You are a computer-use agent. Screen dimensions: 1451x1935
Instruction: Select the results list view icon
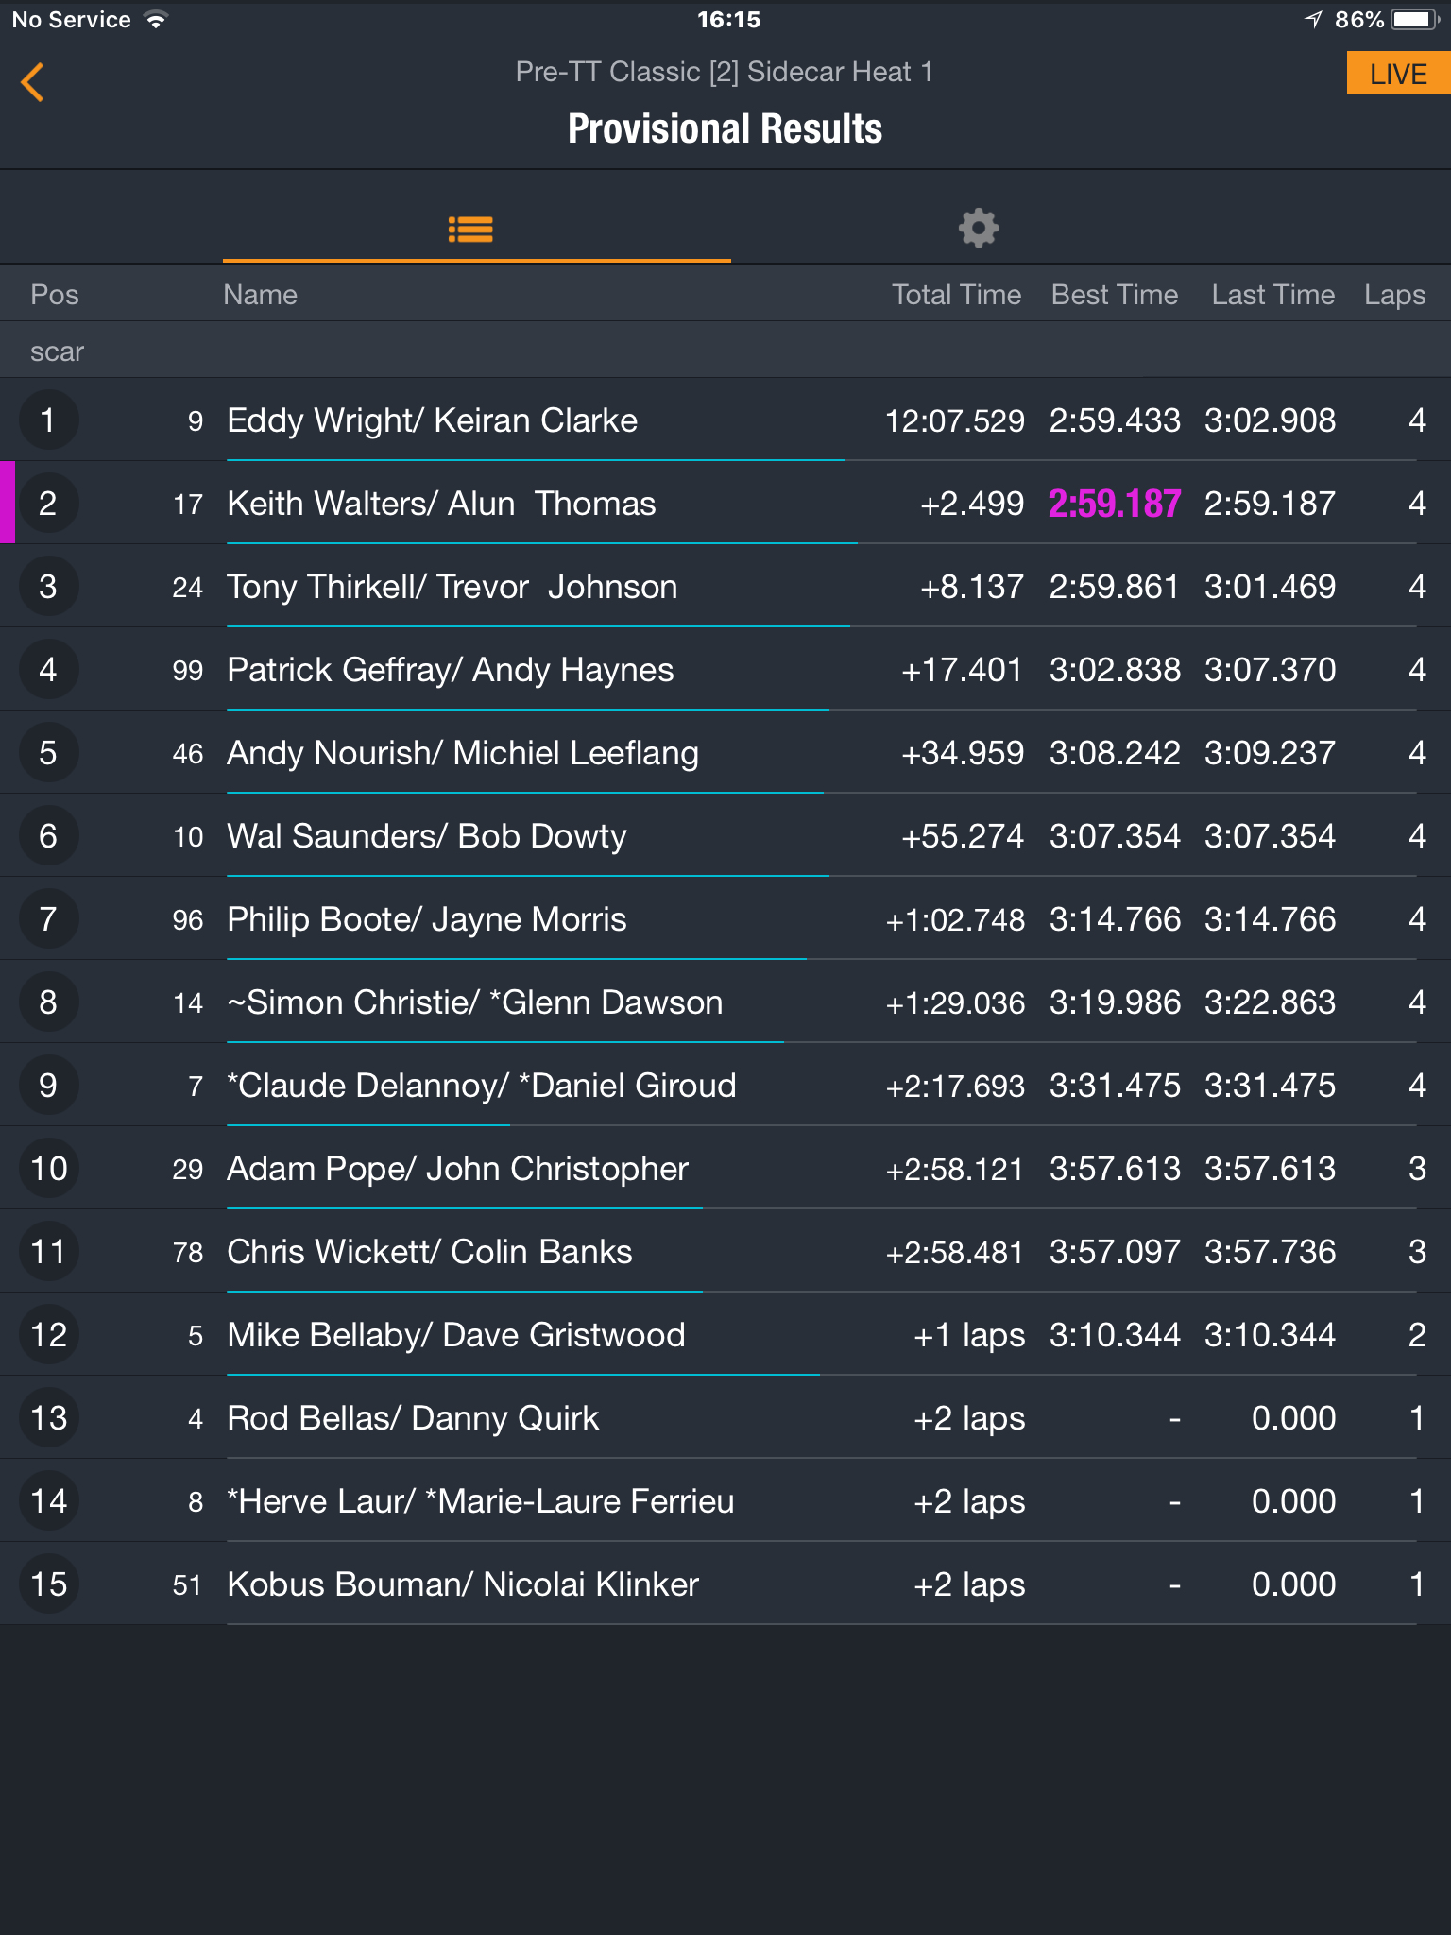[470, 229]
